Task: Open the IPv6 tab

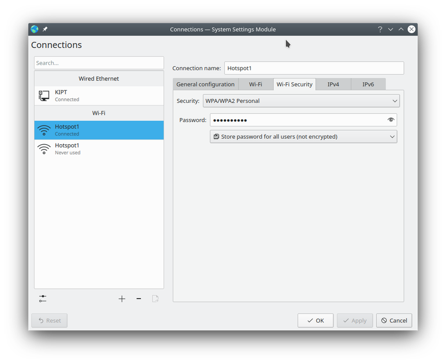Action: pyautogui.click(x=368, y=84)
